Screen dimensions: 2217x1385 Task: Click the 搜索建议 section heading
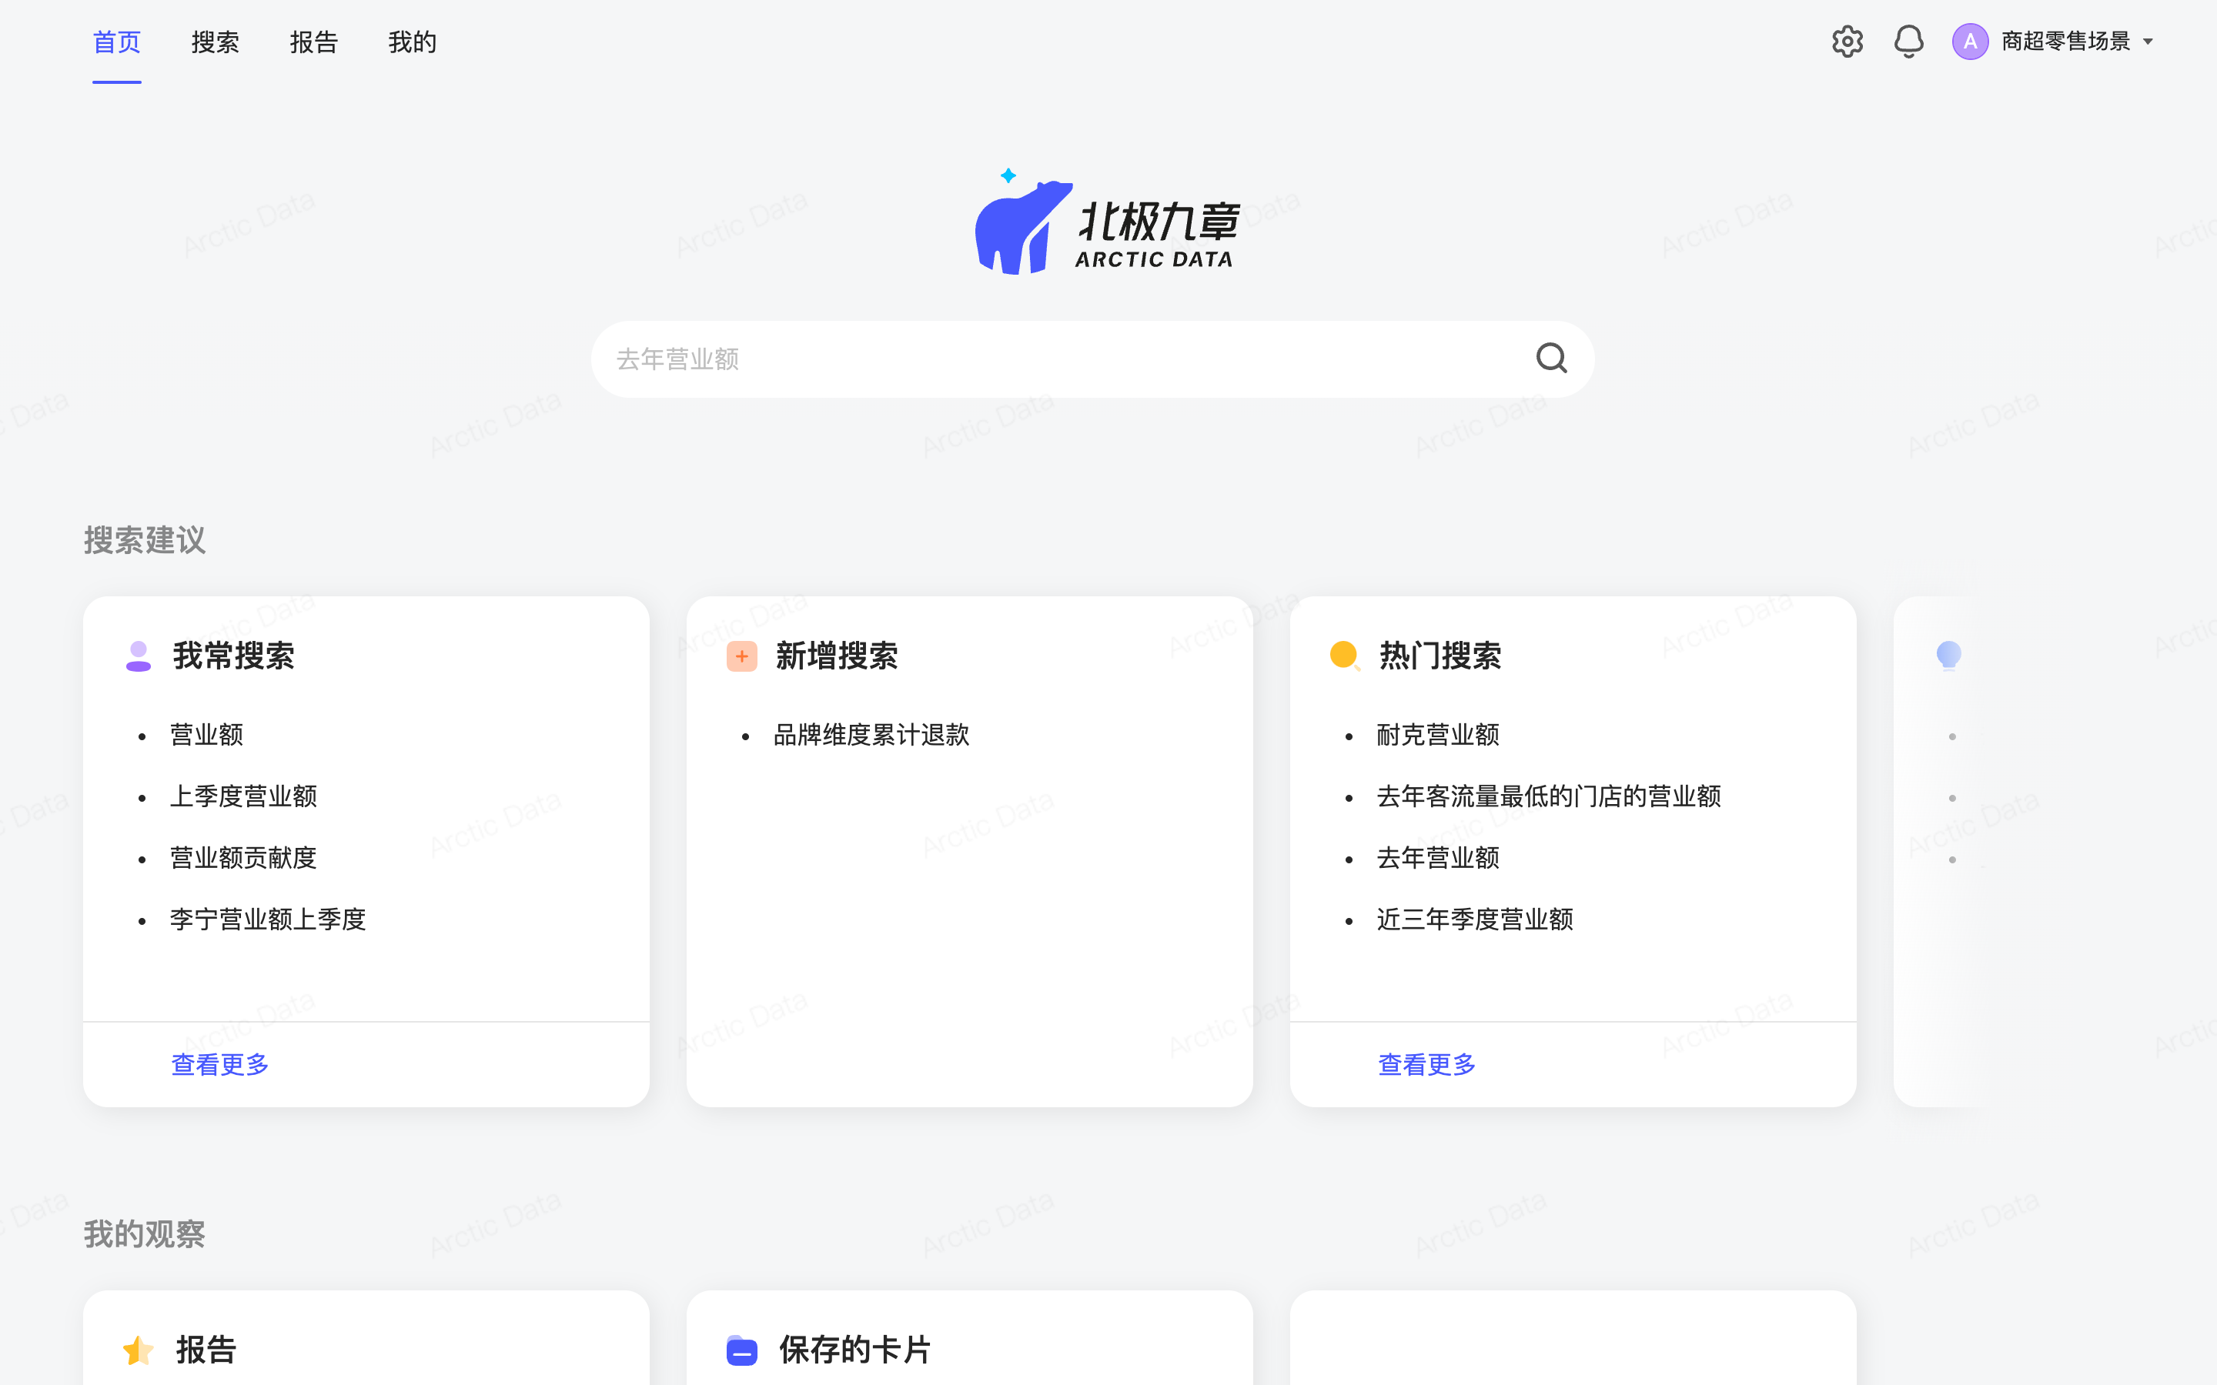click(145, 540)
